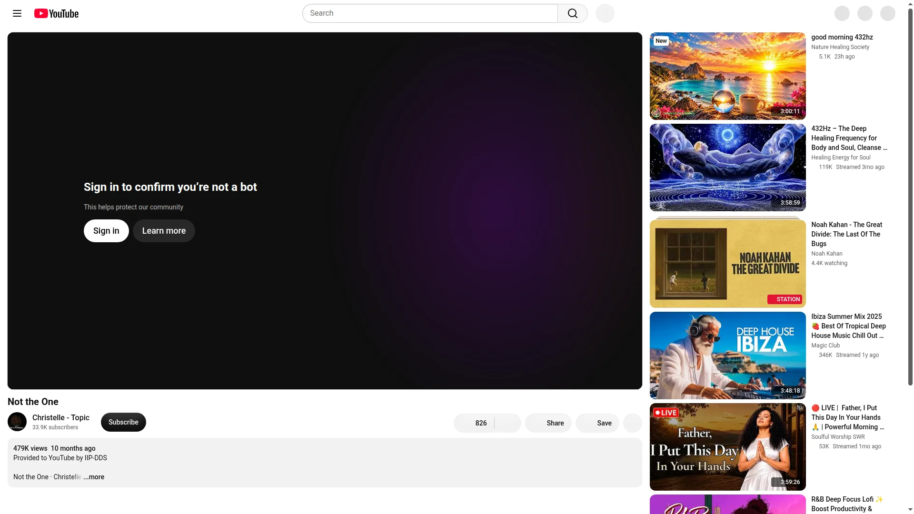This screenshot has width=914, height=514.
Task: Like the video showing 826 likes
Action: click(x=474, y=423)
